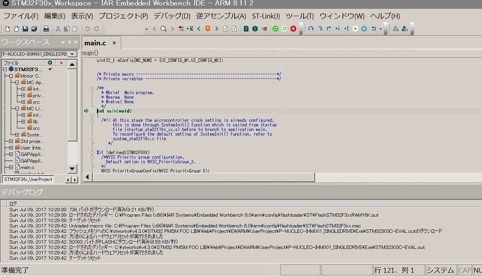Screen dimensions: 482x277
Task: Click the Open file icon
Action: (x=16, y=29)
